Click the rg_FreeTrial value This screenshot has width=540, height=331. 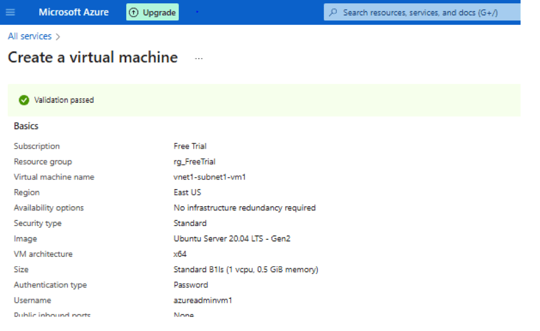point(194,161)
